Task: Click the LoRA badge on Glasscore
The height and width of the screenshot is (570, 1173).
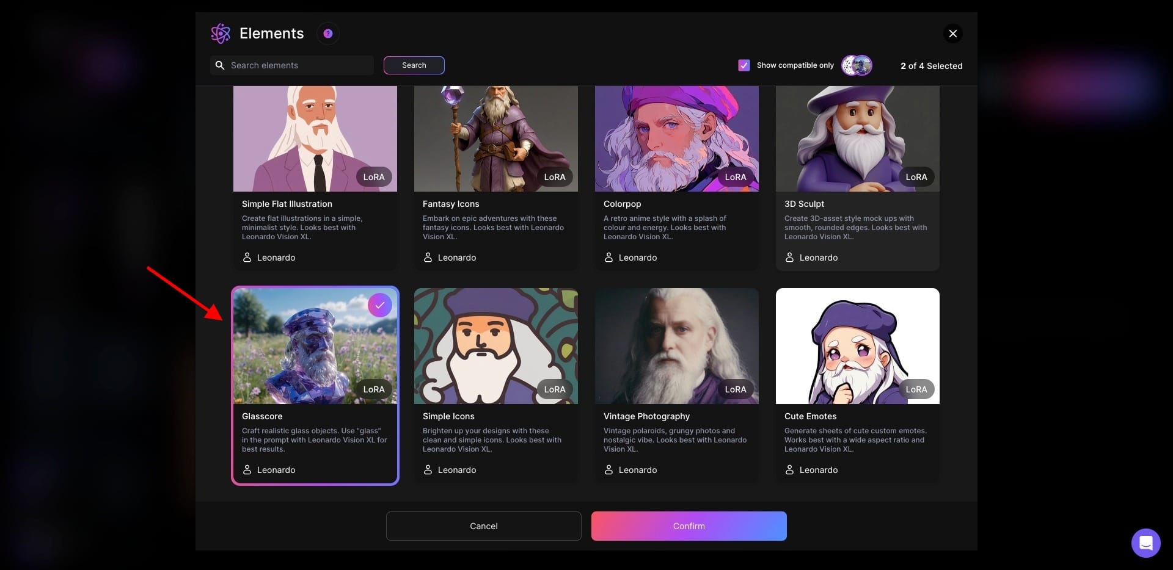Action: (374, 389)
